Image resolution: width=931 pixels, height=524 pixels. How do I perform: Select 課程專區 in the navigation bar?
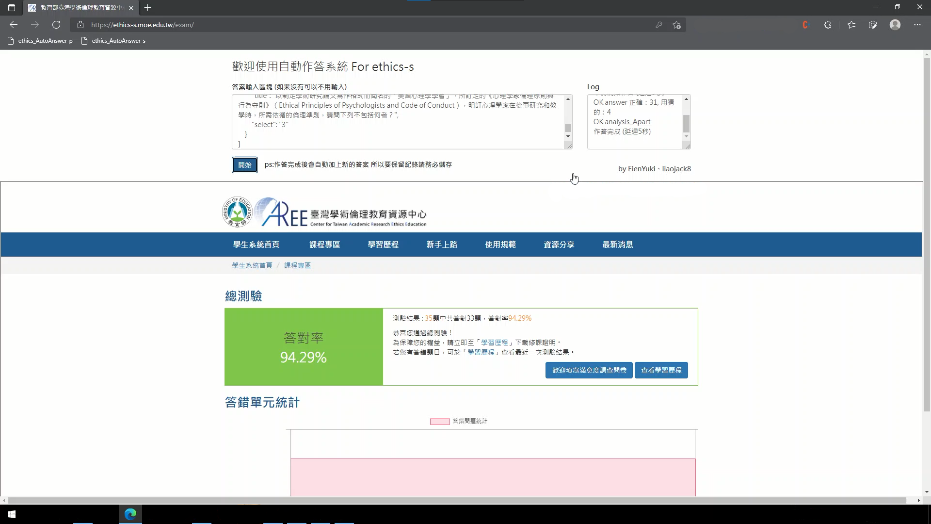325,245
